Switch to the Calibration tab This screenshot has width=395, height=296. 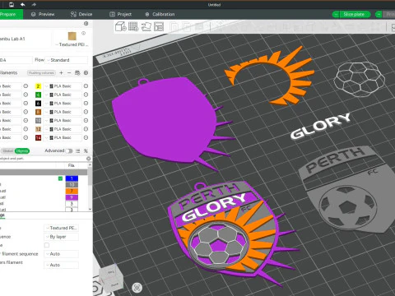point(160,14)
